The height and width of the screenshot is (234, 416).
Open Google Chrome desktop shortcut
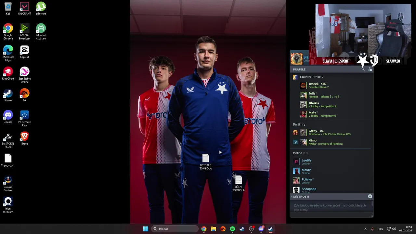[8, 32]
